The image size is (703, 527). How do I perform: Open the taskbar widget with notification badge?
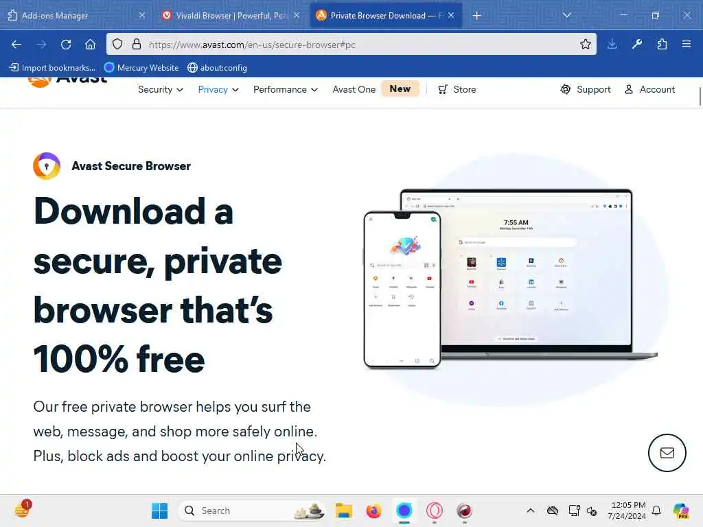click(x=23, y=510)
